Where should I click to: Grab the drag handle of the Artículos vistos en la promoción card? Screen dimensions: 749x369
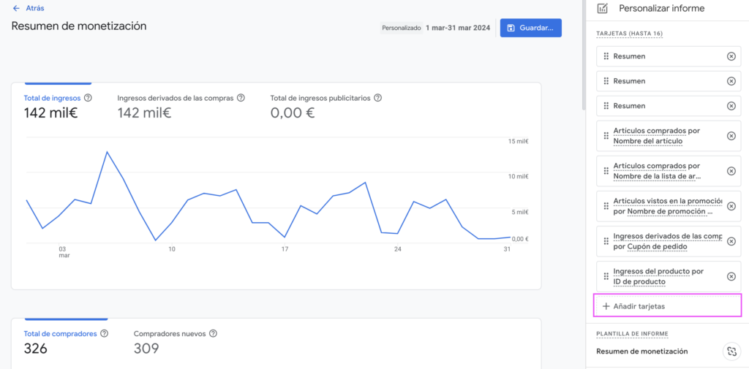[606, 206]
